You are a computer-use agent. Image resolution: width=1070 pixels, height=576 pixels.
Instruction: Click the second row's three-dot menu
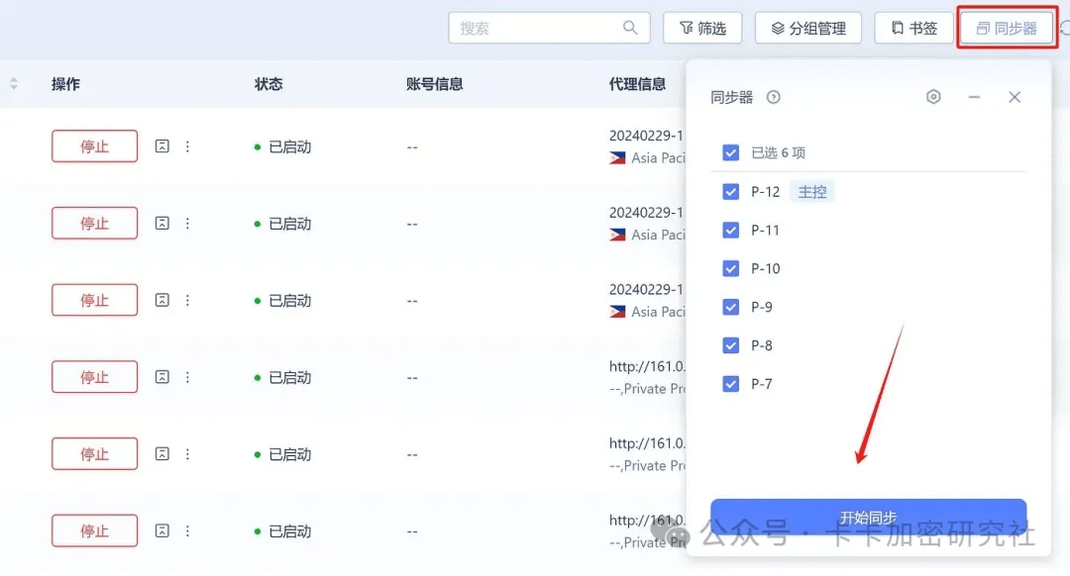pyautogui.click(x=188, y=224)
